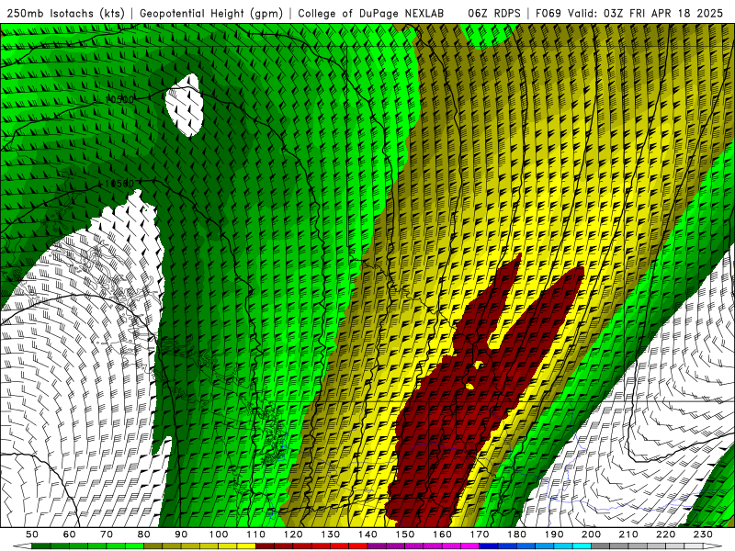
Task: Click the '180' color bar label
Action: coord(517,534)
